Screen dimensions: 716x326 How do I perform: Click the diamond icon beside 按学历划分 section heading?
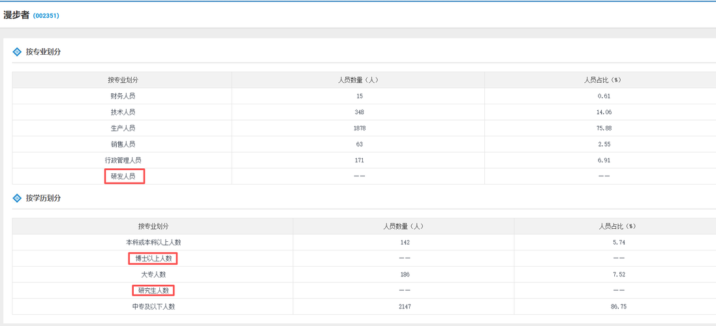pos(17,198)
